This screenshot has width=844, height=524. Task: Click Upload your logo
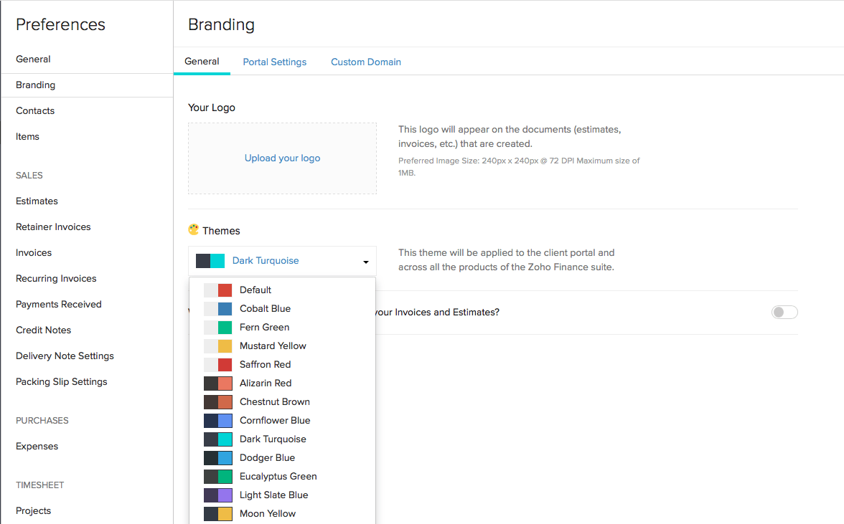point(282,158)
